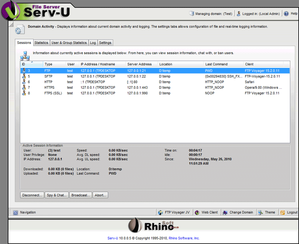This screenshot has height=244, width=299.
Task: Sort sessions by the ID column header
Action: tap(31, 64)
